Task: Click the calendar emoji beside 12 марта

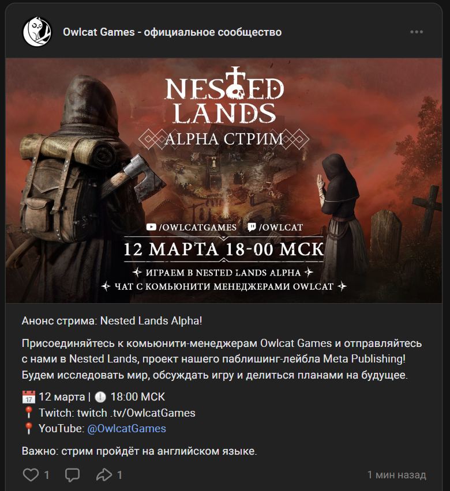Action: click(28, 396)
